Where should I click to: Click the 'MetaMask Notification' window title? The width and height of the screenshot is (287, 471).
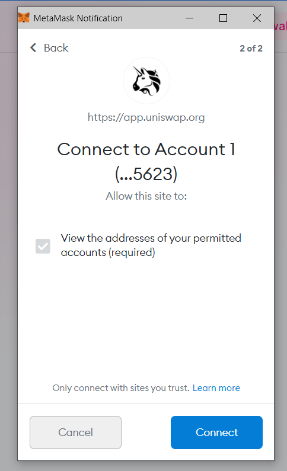[78, 18]
